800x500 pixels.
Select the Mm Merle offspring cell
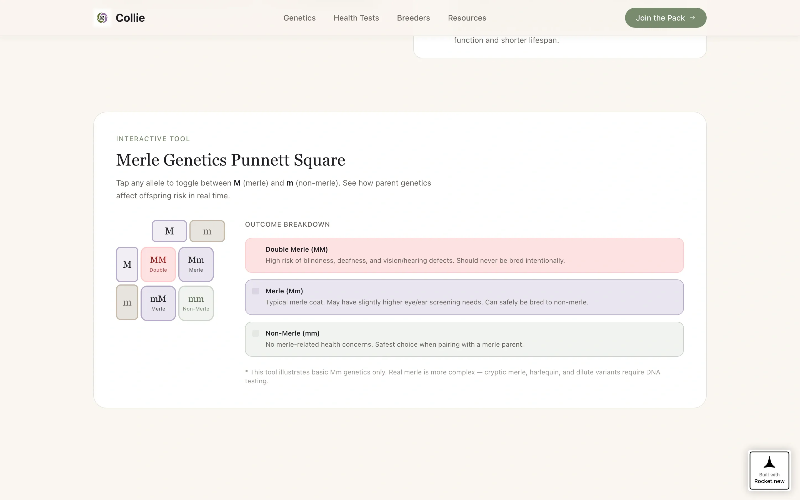[x=196, y=264]
